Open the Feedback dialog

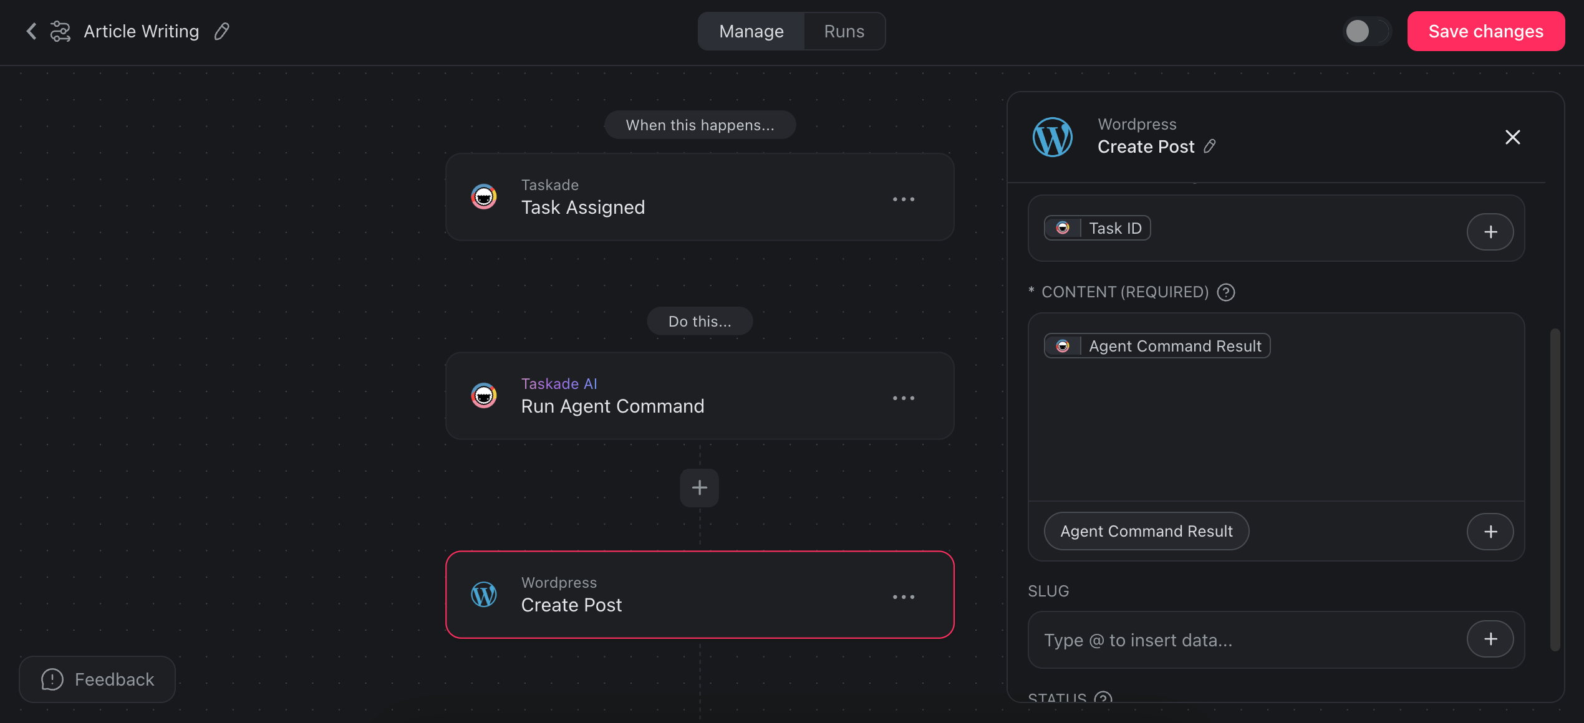pyautogui.click(x=97, y=679)
